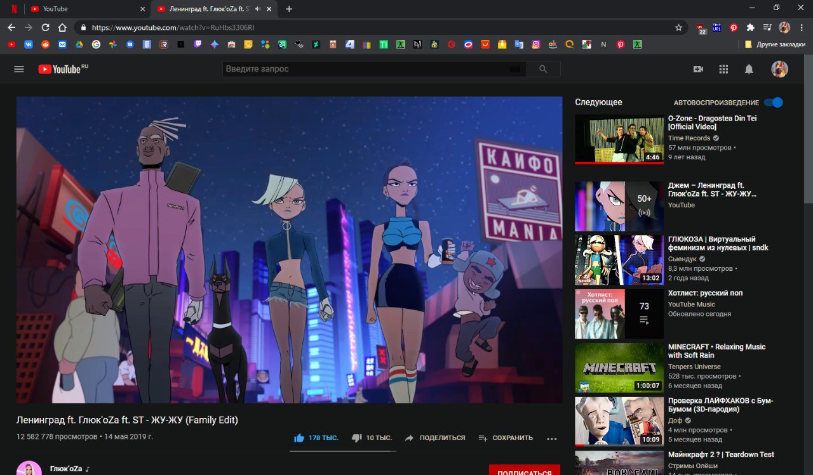Click the Поделиться share button
The height and width of the screenshot is (475, 813).
coord(435,438)
